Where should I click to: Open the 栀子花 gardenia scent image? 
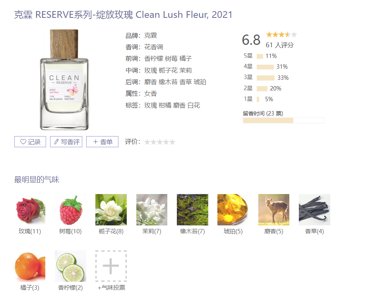[111, 210]
